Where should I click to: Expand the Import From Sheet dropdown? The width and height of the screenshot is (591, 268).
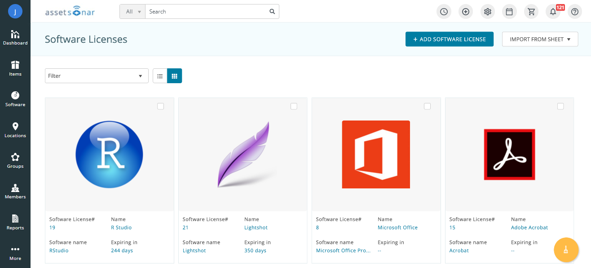coord(540,39)
